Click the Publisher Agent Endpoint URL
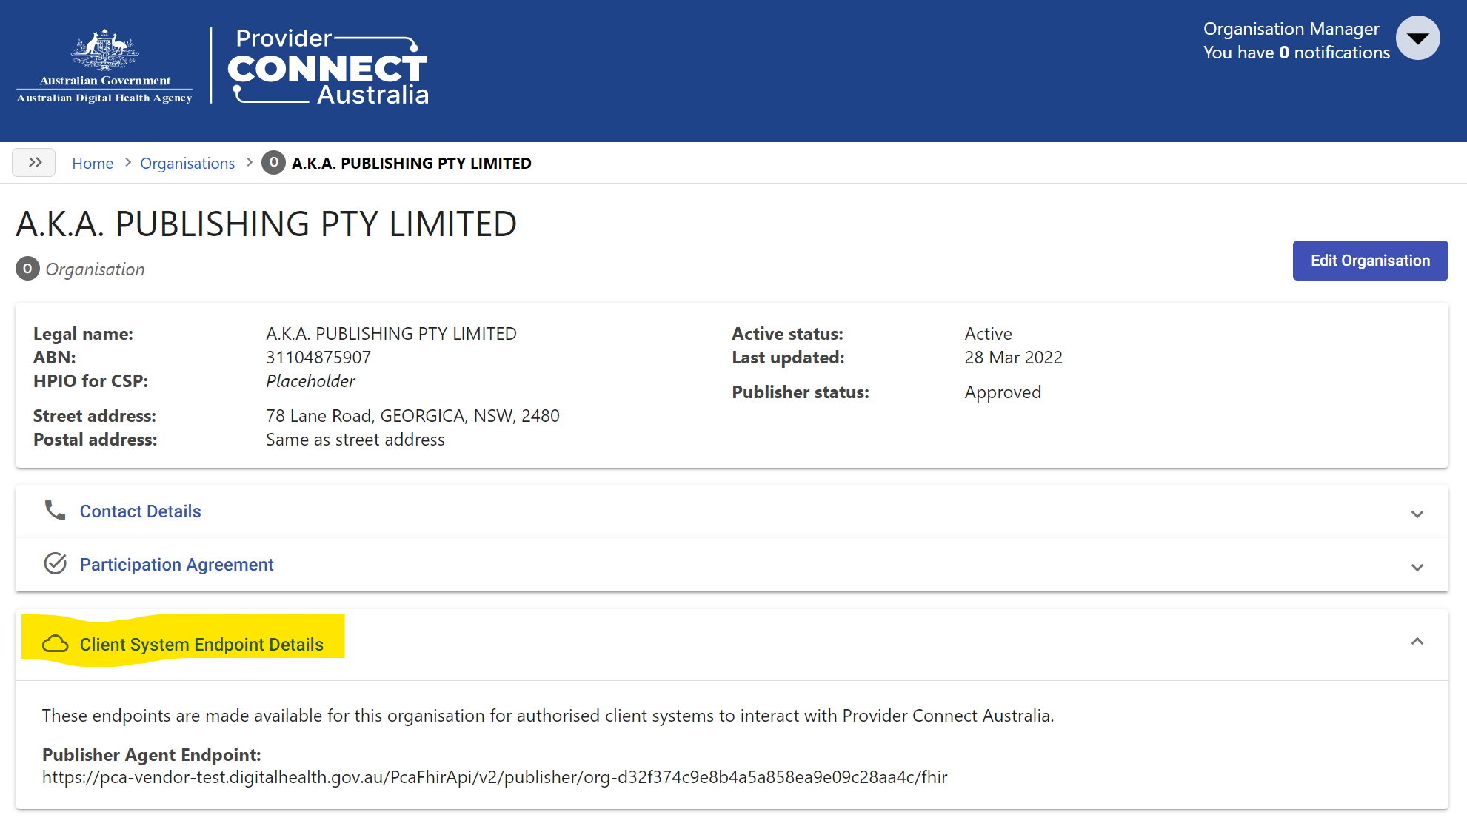This screenshot has height=829, width=1467. (495, 777)
